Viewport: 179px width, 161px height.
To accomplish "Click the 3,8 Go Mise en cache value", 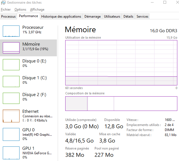I will (107, 141).
